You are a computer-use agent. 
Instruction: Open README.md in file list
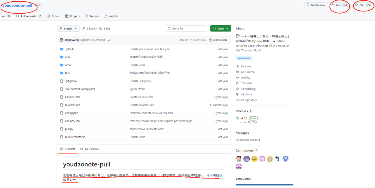point(73,105)
